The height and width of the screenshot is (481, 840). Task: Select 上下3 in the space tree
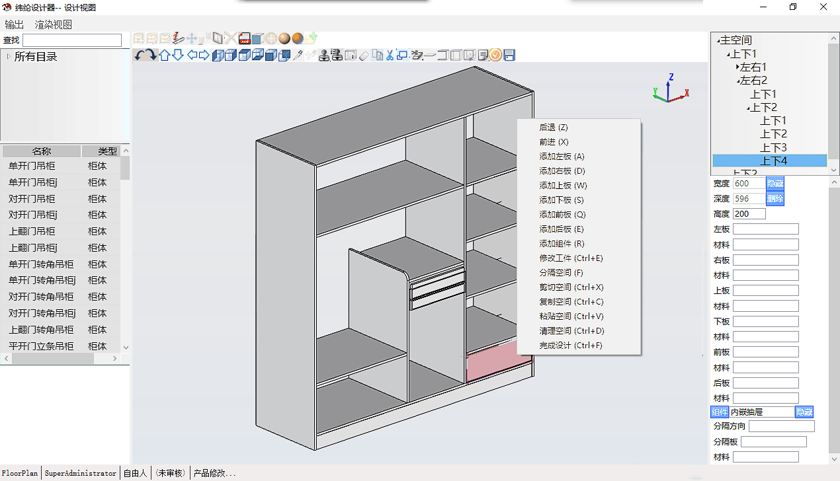point(773,147)
